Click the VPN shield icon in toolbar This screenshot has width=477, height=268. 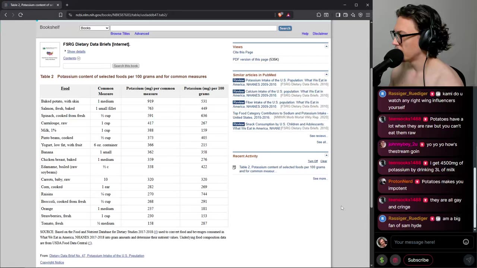[x=360, y=15]
